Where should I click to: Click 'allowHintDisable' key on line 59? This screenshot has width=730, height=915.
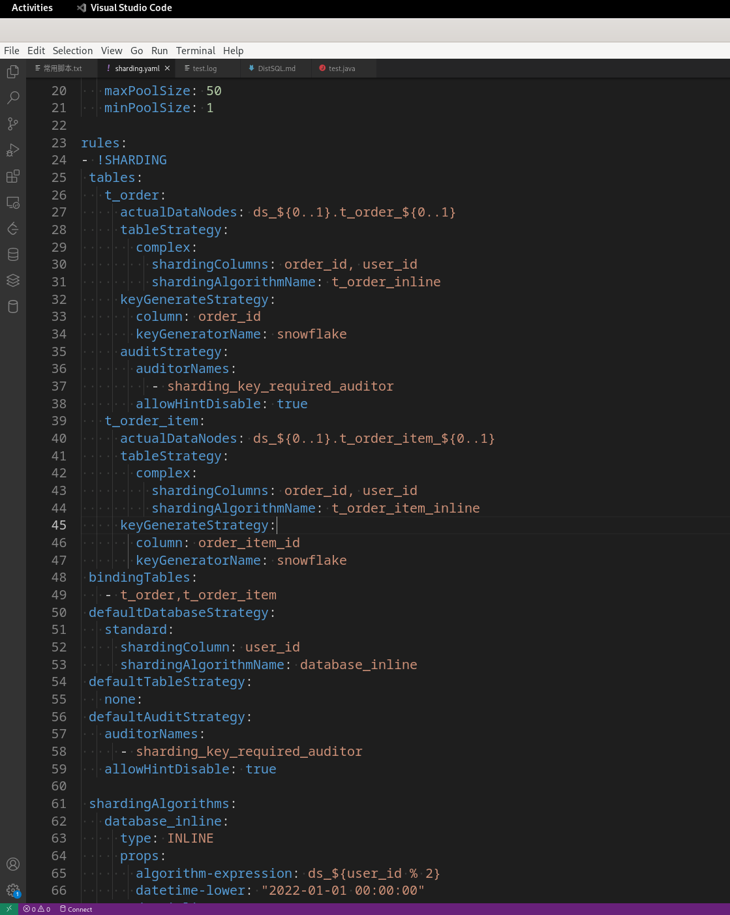[x=167, y=769]
